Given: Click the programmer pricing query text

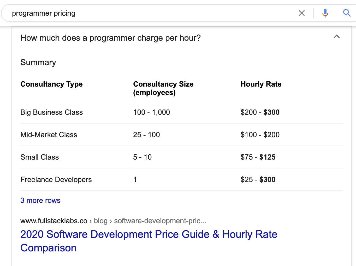Looking at the screenshot, I should pos(44,13).
